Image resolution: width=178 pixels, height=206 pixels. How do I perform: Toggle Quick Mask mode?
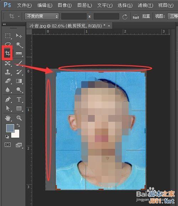point(7,145)
